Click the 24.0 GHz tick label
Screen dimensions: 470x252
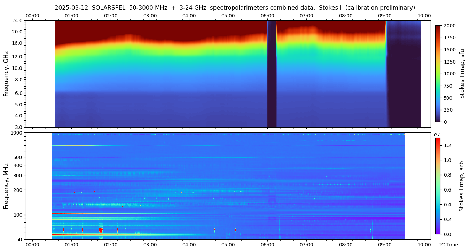[x=18, y=21]
